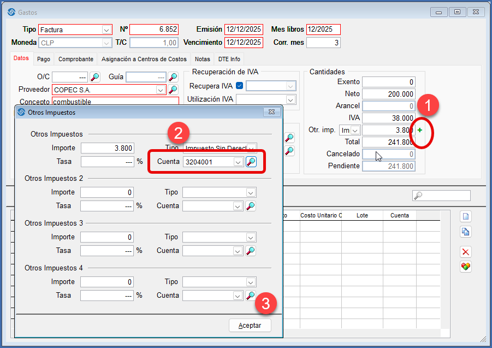Open Cuenta search in Otros Impuestos 4
This screenshot has height=348, width=492.
point(251,296)
